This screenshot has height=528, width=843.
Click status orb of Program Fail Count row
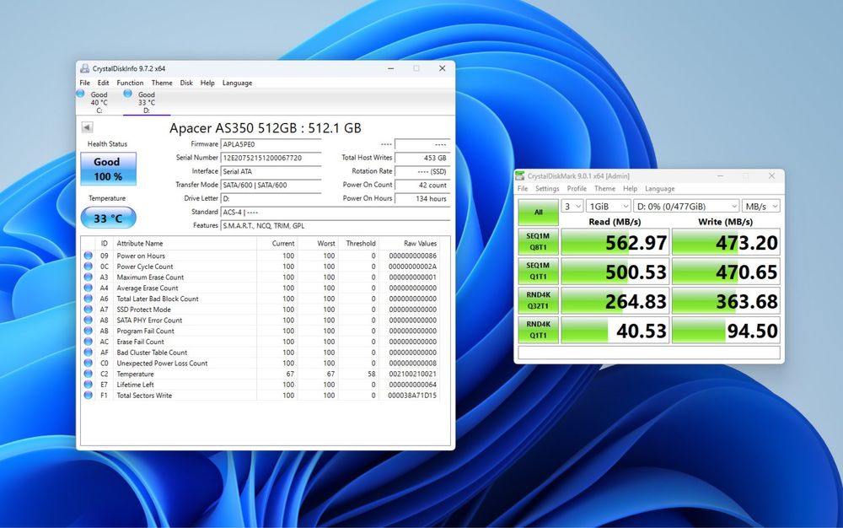tap(89, 331)
